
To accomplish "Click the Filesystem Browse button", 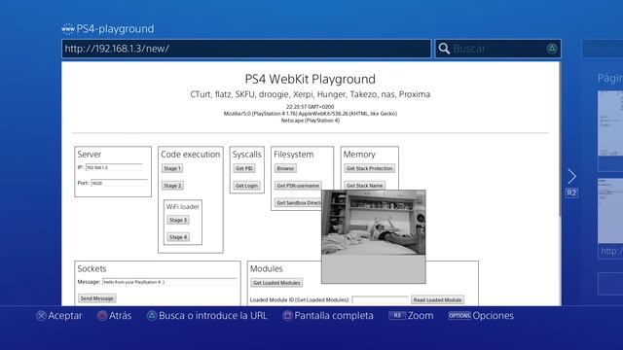I will pos(285,168).
